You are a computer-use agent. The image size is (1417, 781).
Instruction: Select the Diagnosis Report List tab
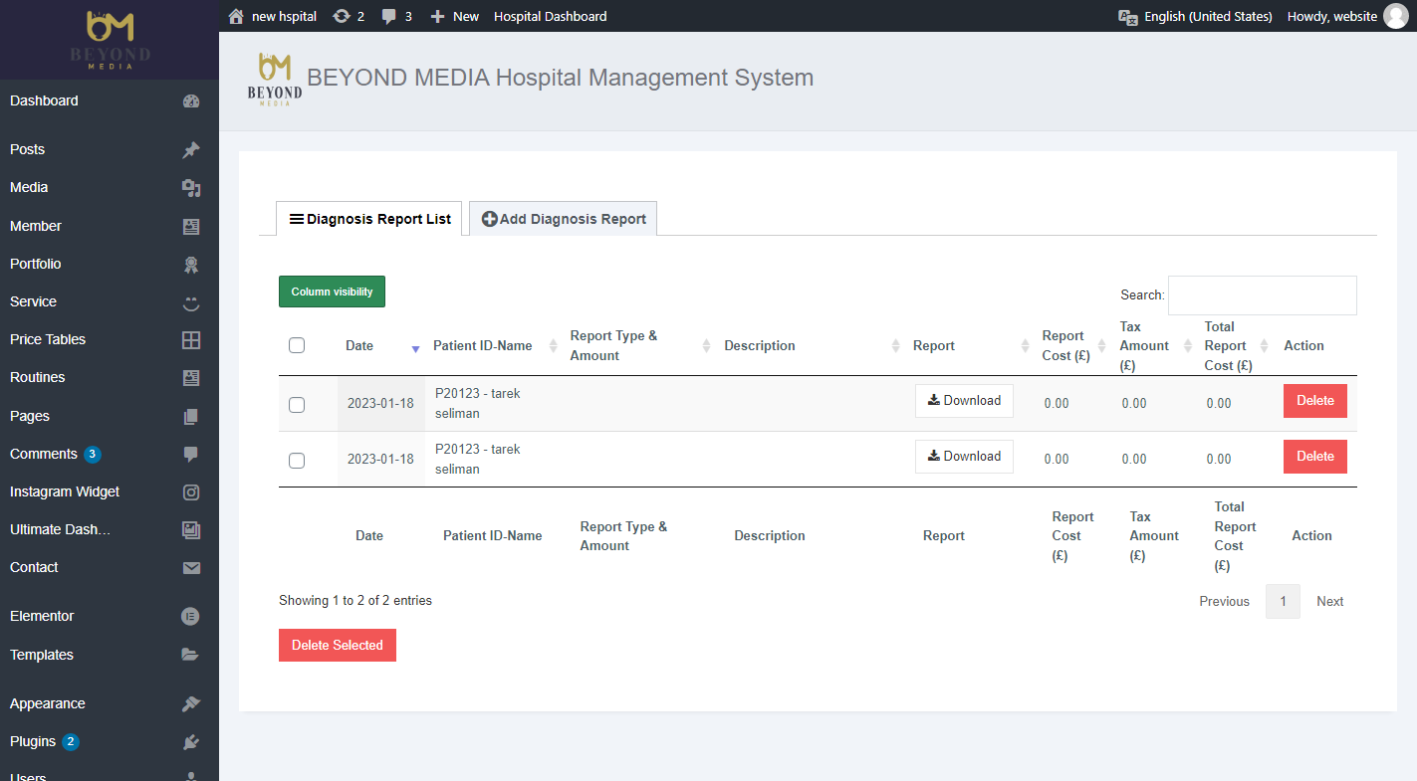pyautogui.click(x=369, y=219)
